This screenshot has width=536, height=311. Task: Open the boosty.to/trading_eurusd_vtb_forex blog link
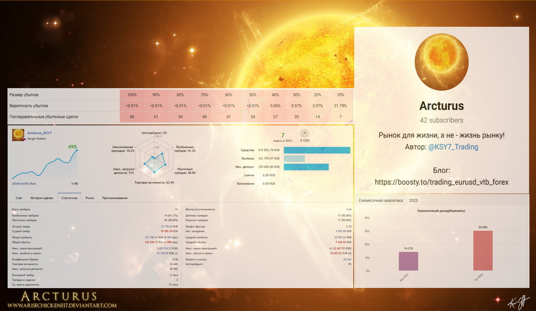pos(442,182)
